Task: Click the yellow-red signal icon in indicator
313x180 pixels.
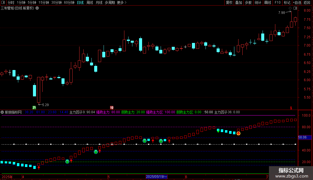Action: pos(238,133)
